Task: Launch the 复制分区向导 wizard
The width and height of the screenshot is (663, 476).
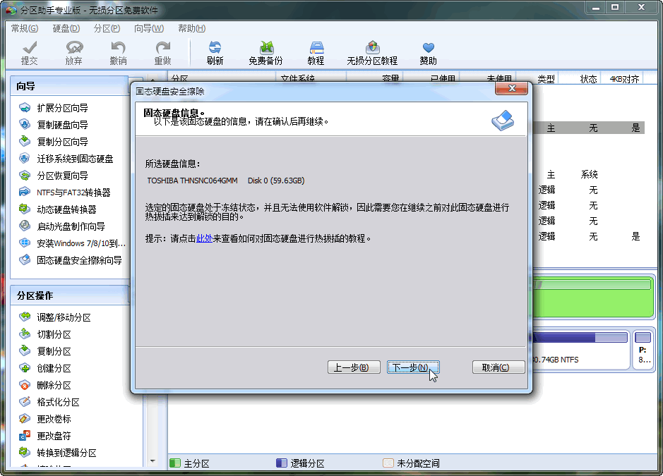Action: [54, 142]
